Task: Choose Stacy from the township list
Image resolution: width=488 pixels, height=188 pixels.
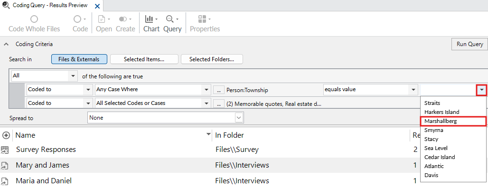Action: (x=453, y=139)
